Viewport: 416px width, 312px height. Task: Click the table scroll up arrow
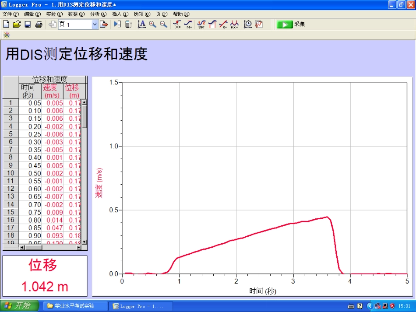click(x=85, y=102)
